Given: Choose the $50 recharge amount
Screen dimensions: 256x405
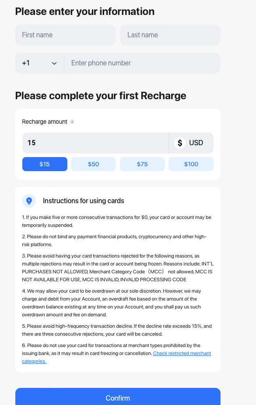Looking at the screenshot, I should pyautogui.click(x=94, y=164).
